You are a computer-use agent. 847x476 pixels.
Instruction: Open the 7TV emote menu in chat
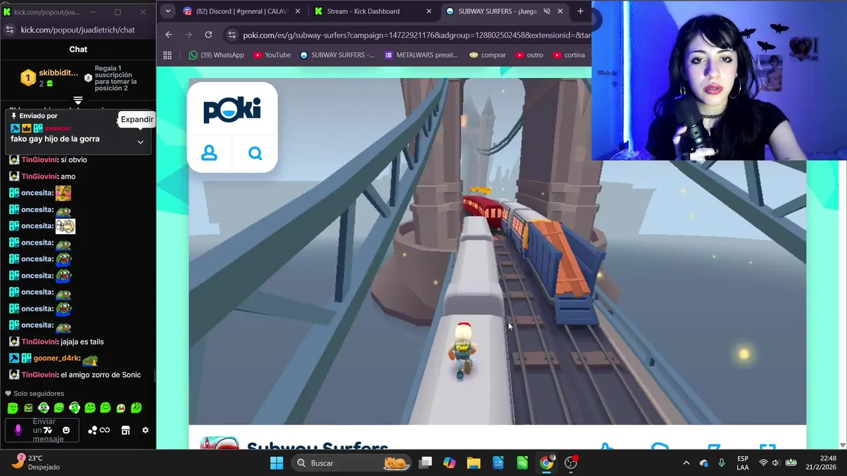click(x=48, y=430)
